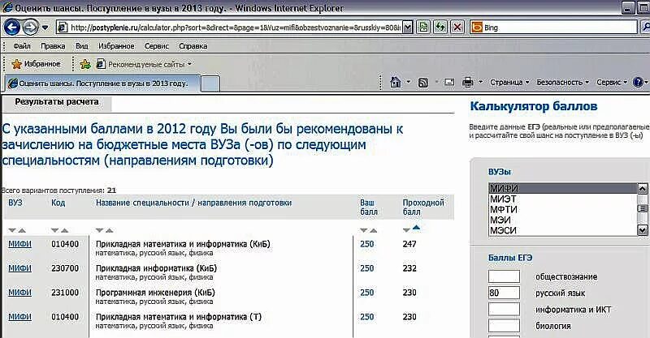Open Рекомендуемые сайты dropdown

pyautogui.click(x=144, y=64)
